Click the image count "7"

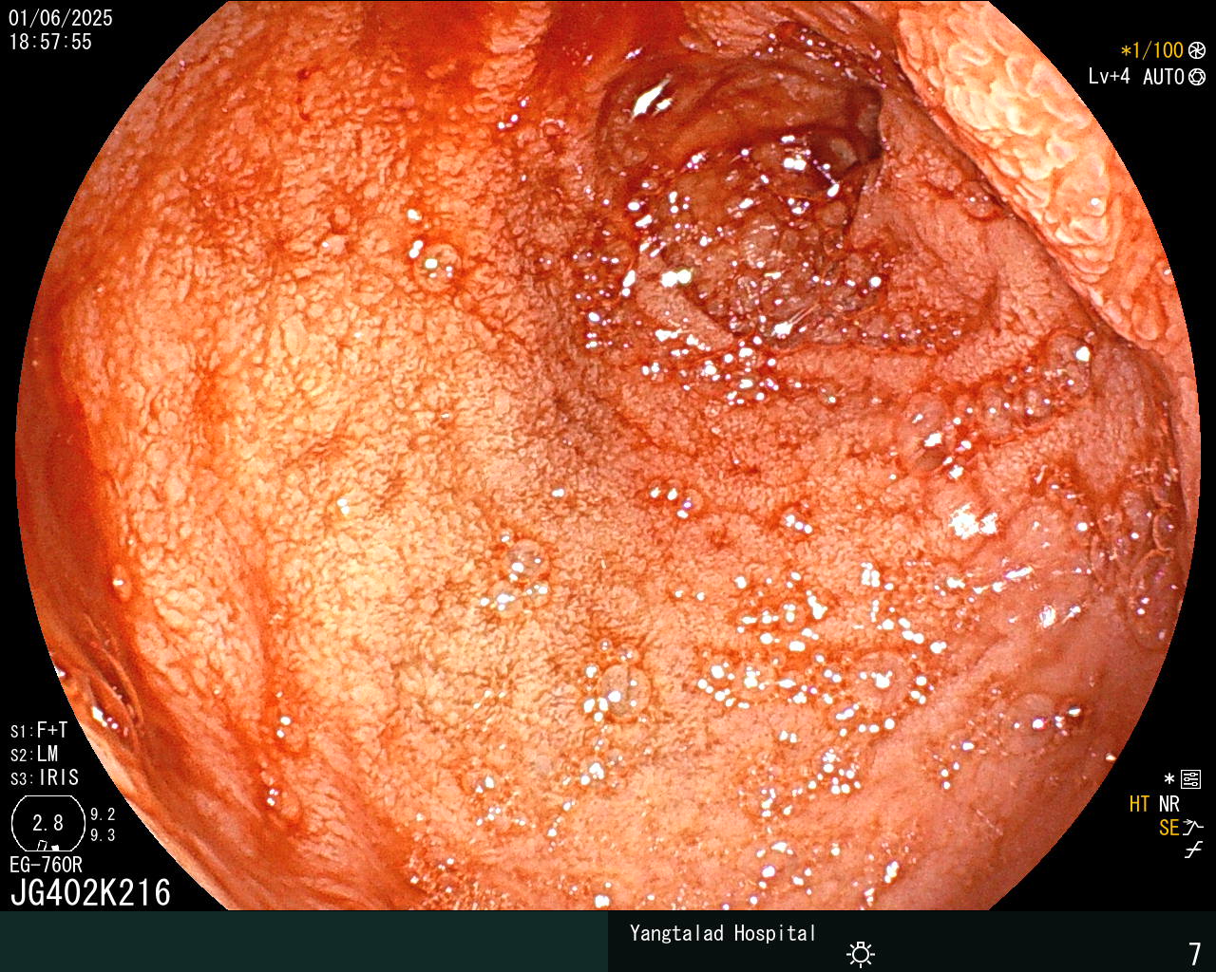[x=1195, y=953]
